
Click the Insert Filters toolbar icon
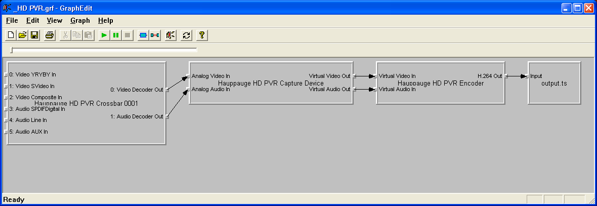click(x=143, y=35)
